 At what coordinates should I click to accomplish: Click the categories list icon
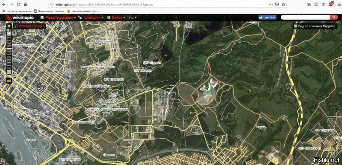click(x=80, y=17)
